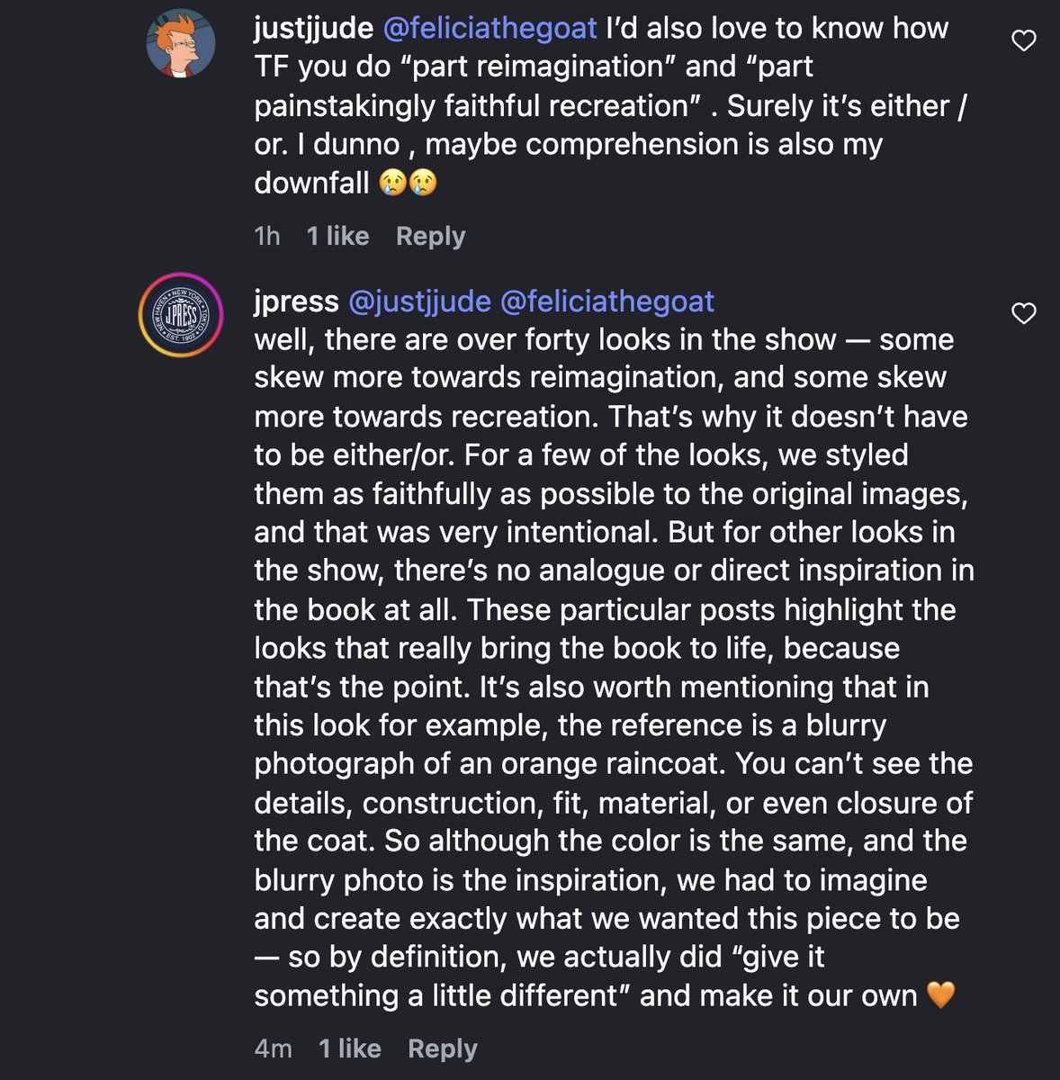View the jpress logo avatar story
This screenshot has width=1060, height=1080.
(x=181, y=315)
